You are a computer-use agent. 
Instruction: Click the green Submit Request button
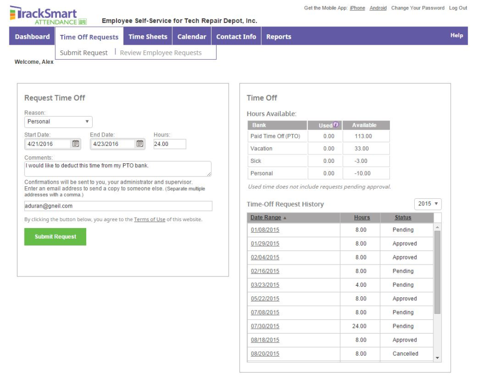[55, 237]
